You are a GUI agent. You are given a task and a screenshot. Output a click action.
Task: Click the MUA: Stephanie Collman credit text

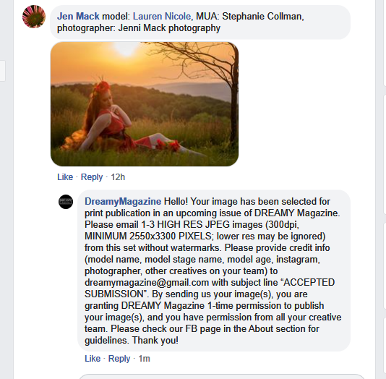pyautogui.click(x=250, y=16)
